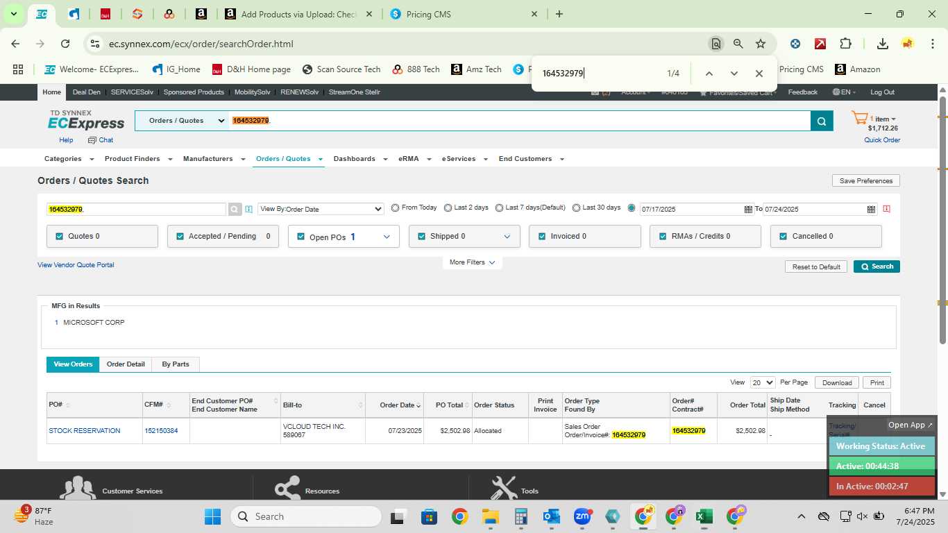Open Chrome Downloads icon

[882, 44]
